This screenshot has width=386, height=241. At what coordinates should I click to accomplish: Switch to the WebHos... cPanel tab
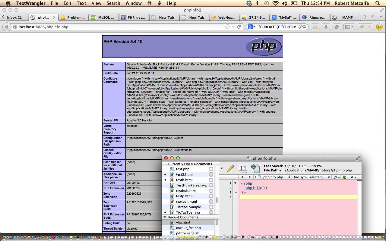[x=224, y=17]
